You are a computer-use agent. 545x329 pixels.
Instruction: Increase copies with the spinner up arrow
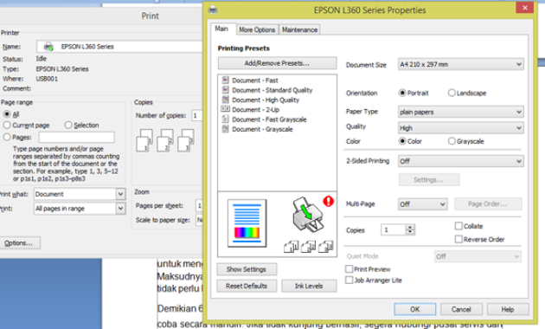pyautogui.click(x=410, y=227)
